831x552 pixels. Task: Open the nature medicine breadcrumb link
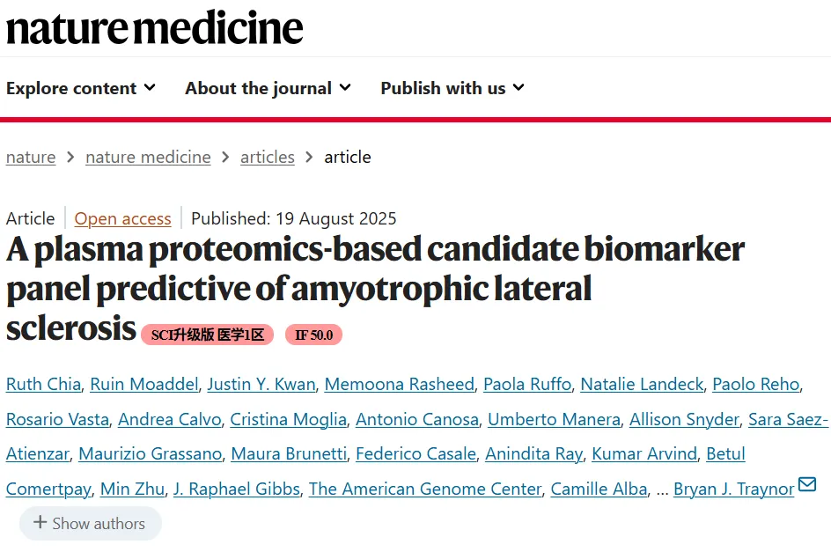pyautogui.click(x=148, y=157)
